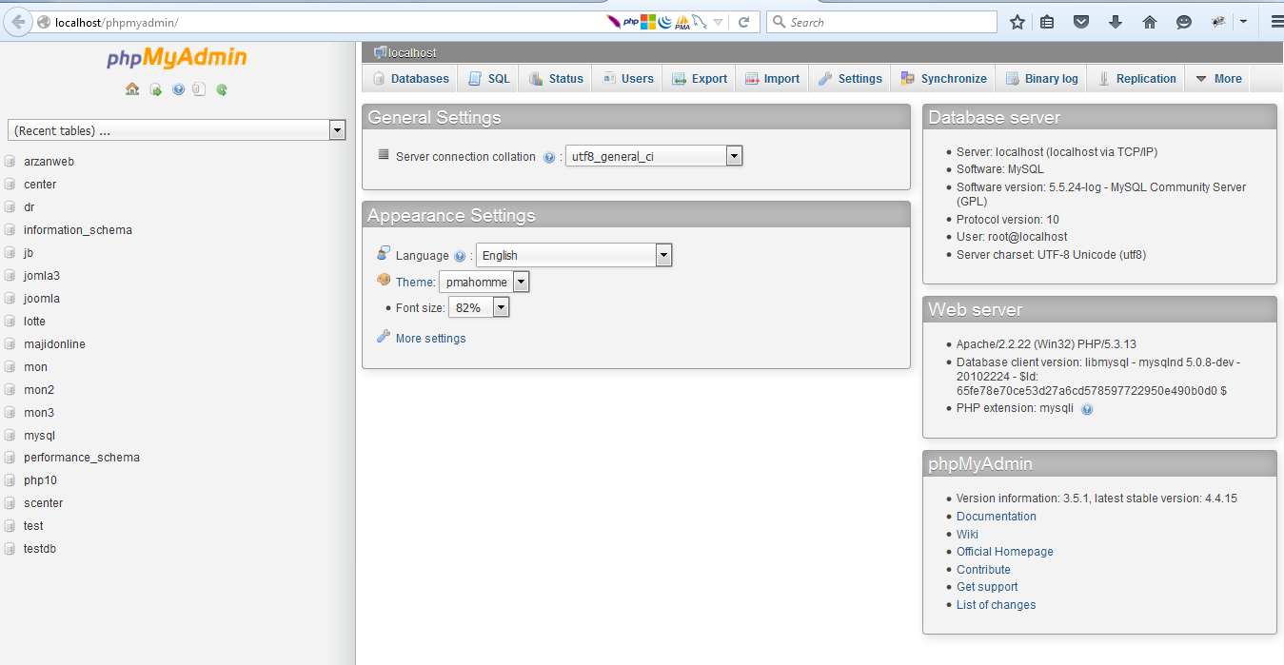Viewport: 1284px width, 665px height.
Task: Click help icon beside Server connection collation
Action: click(x=549, y=157)
